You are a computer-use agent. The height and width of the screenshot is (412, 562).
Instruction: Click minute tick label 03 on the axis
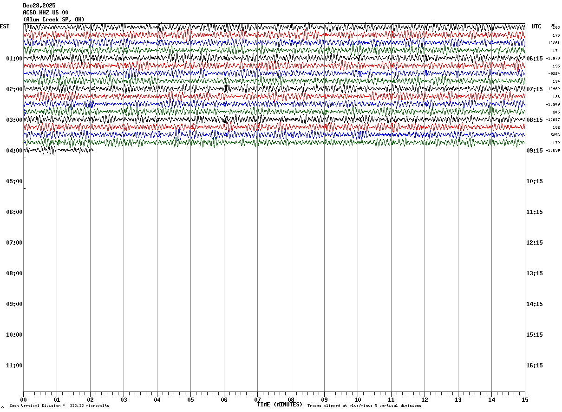pos(124,399)
